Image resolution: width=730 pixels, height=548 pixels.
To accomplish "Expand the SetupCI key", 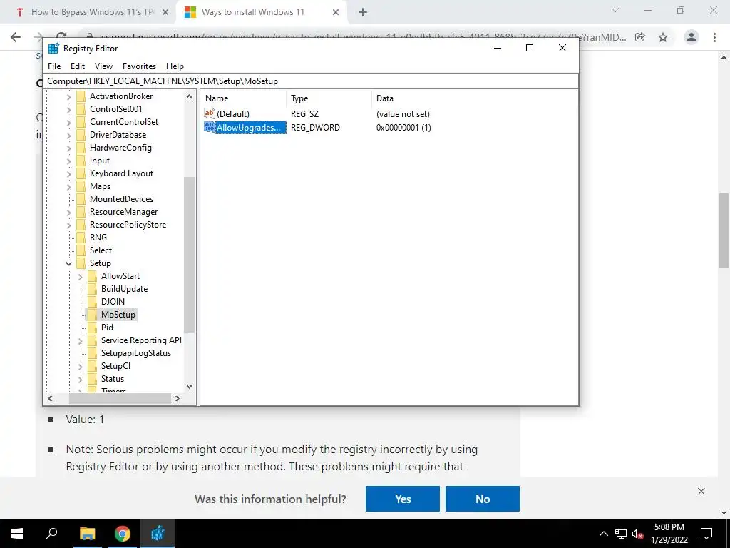I will pos(80,366).
